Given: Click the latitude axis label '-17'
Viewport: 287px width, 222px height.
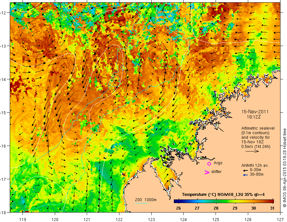Looking at the screenshot, I should coord(3,179).
